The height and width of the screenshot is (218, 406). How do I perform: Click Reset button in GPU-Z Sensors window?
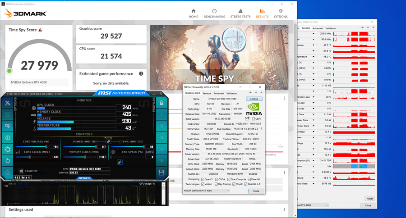[x=370, y=199]
